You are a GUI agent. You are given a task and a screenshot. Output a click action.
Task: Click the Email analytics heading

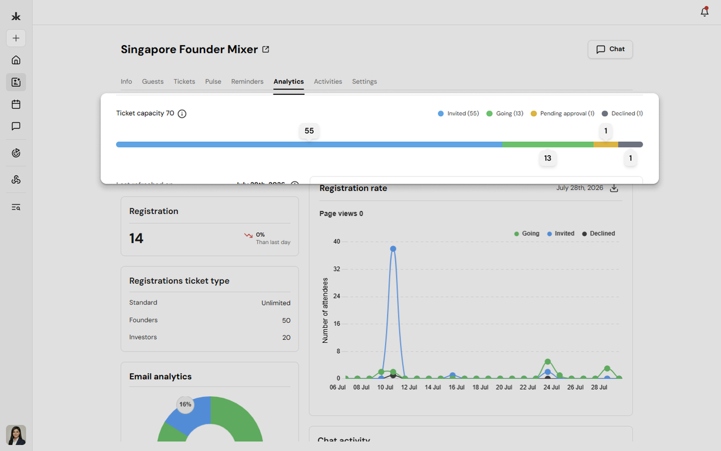point(161,377)
